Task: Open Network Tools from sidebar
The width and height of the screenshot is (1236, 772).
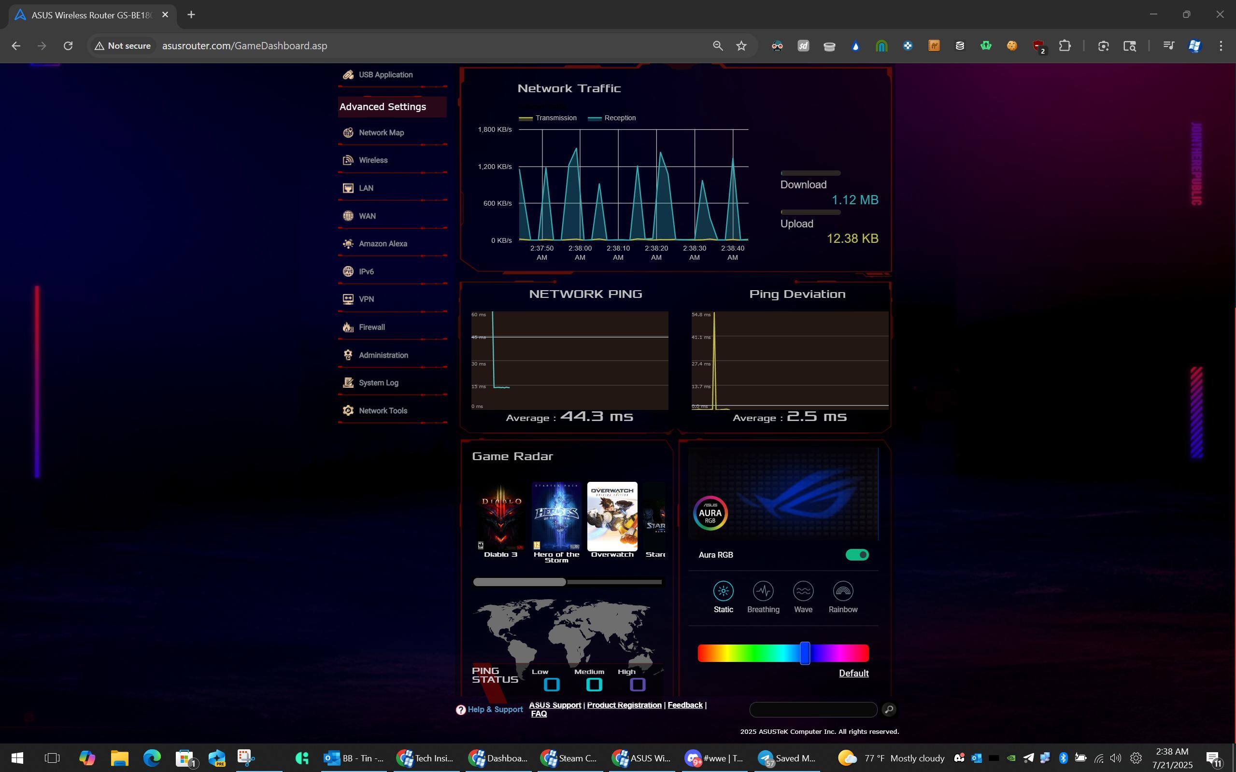Action: coord(383,411)
